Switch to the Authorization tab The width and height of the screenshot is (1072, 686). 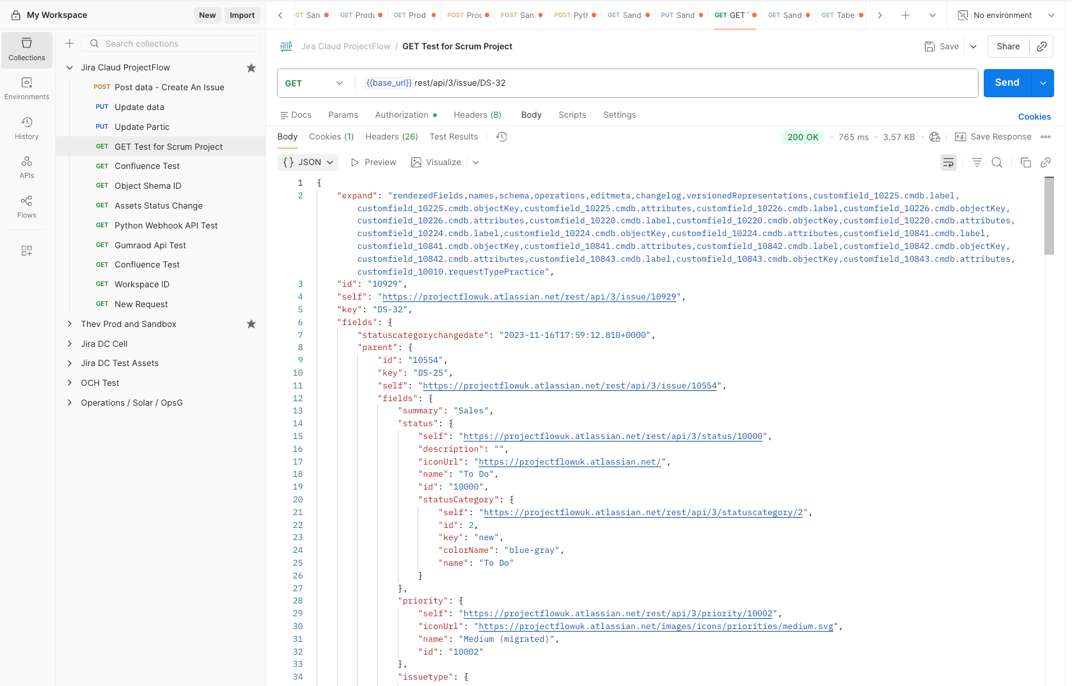(402, 115)
